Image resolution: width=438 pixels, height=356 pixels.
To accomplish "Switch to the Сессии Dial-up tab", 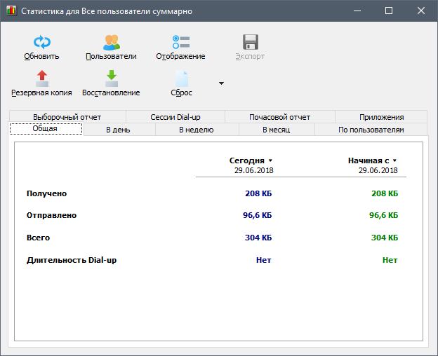I will [175, 117].
